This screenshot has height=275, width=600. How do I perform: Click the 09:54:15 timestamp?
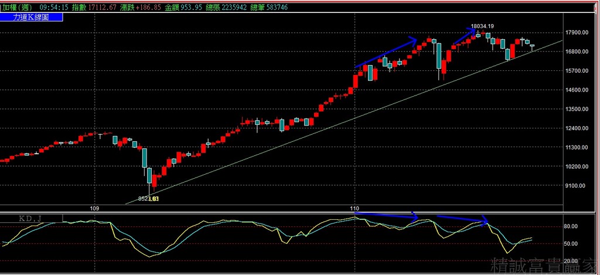53,7
